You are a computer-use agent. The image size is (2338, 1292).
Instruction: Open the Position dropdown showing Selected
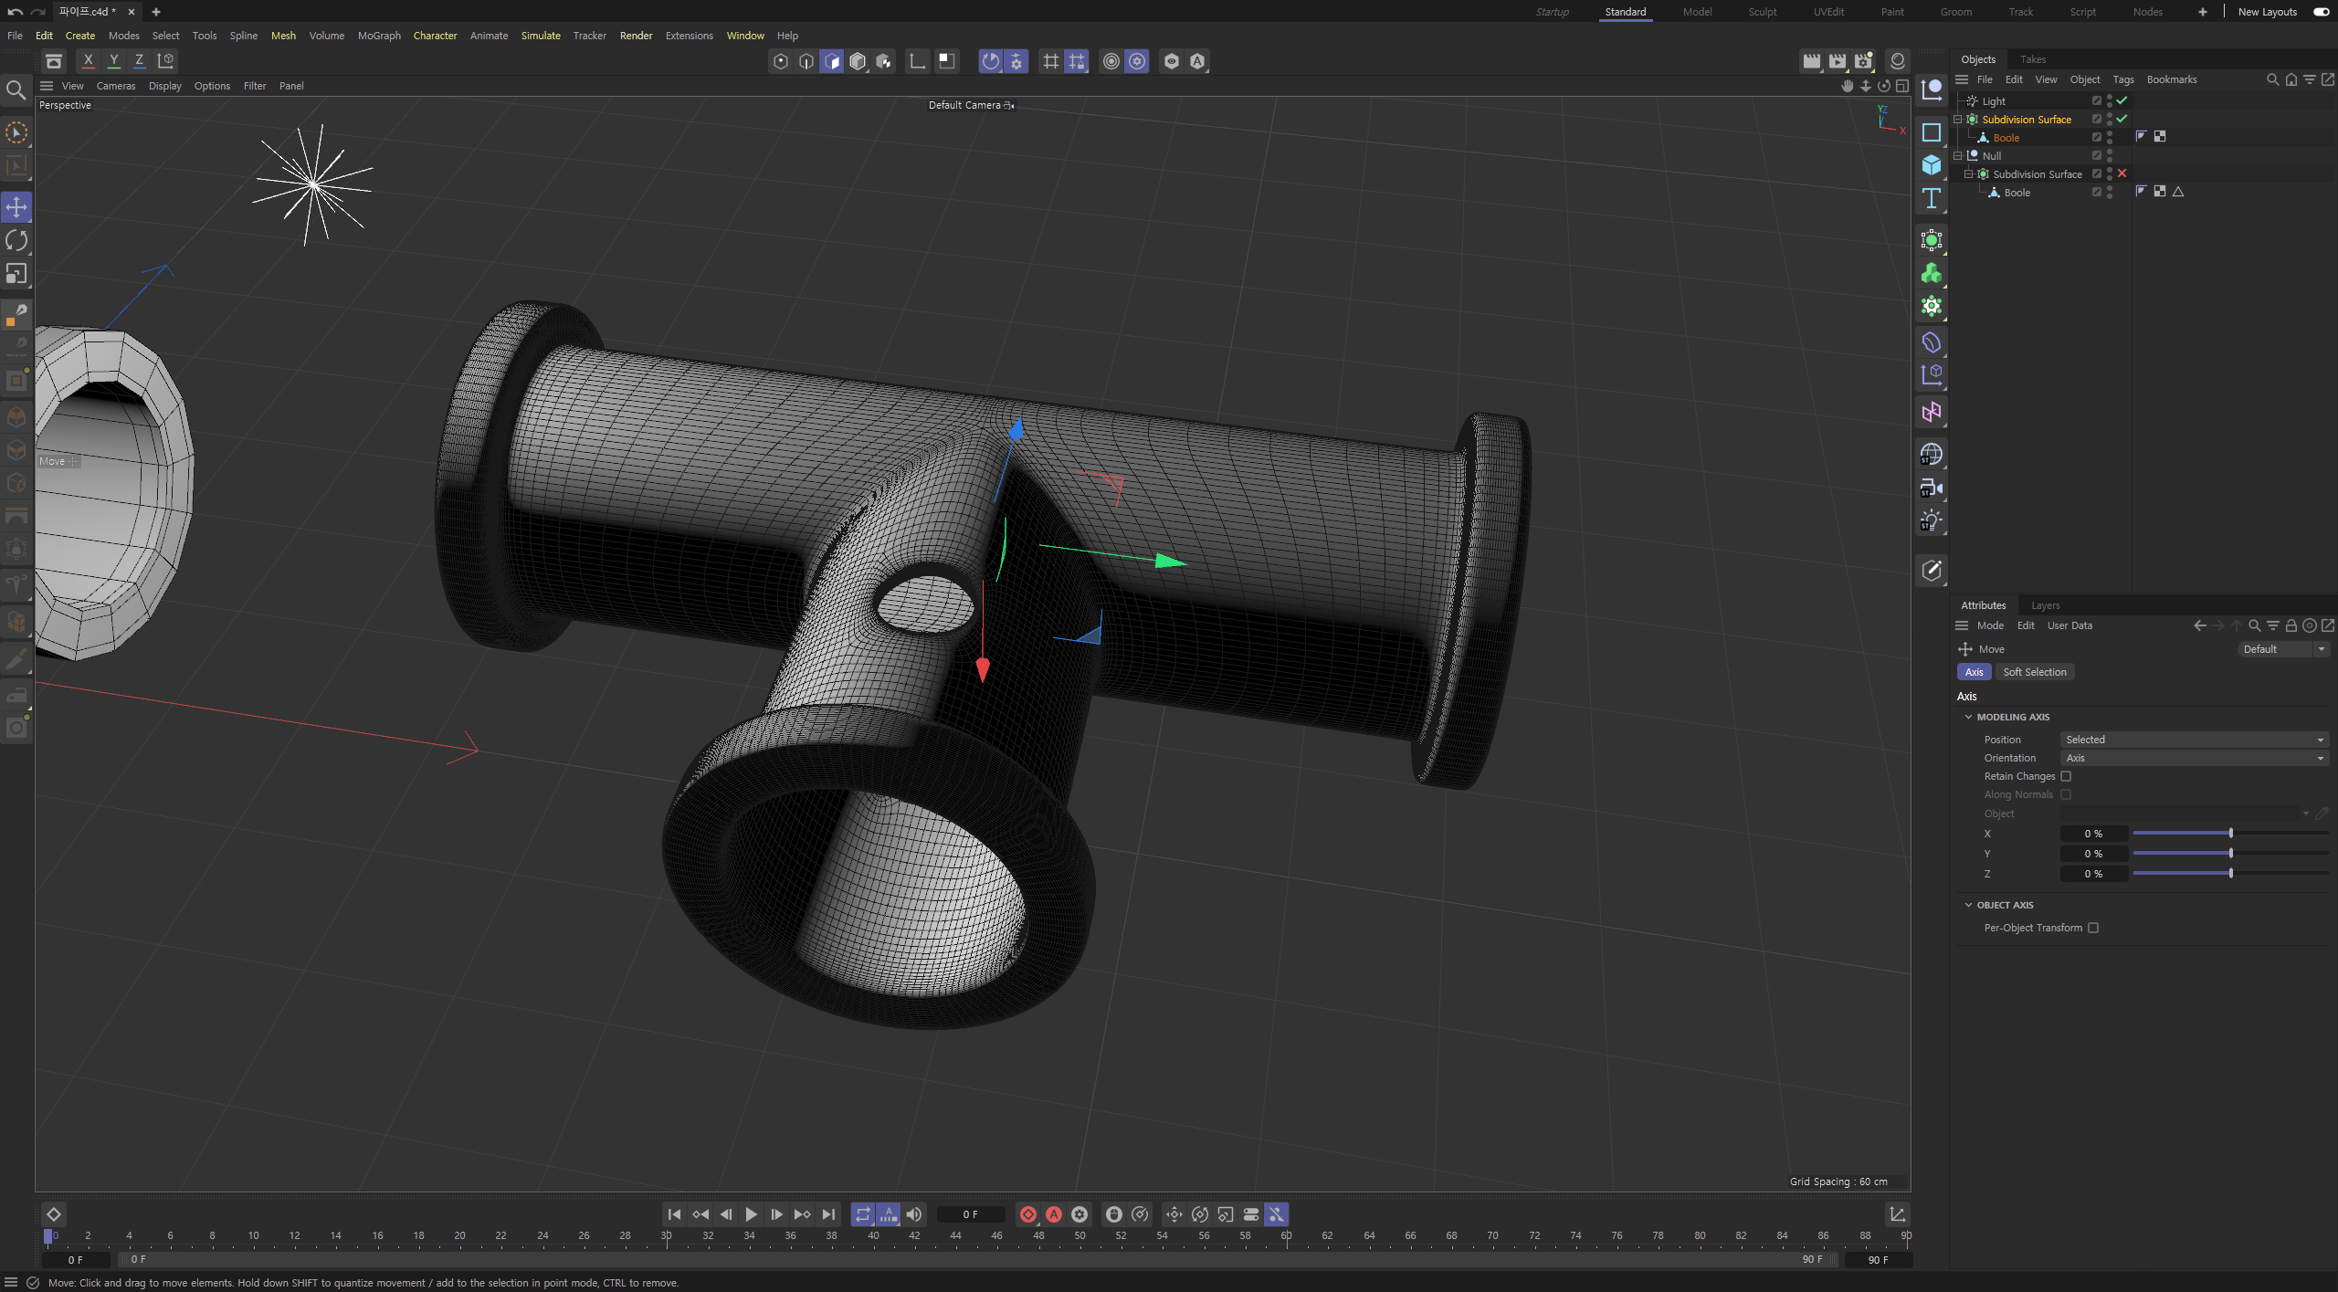(x=2195, y=740)
